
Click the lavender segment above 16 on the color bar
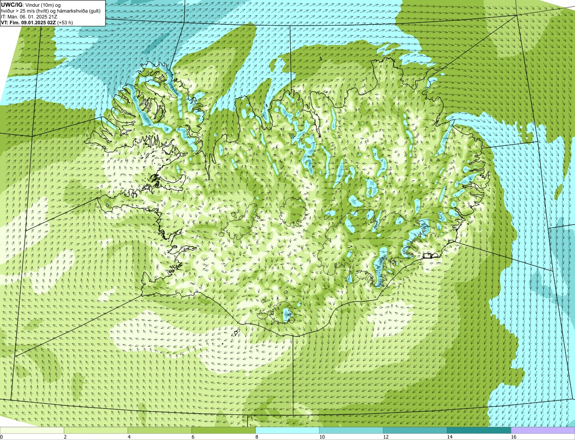(543, 431)
